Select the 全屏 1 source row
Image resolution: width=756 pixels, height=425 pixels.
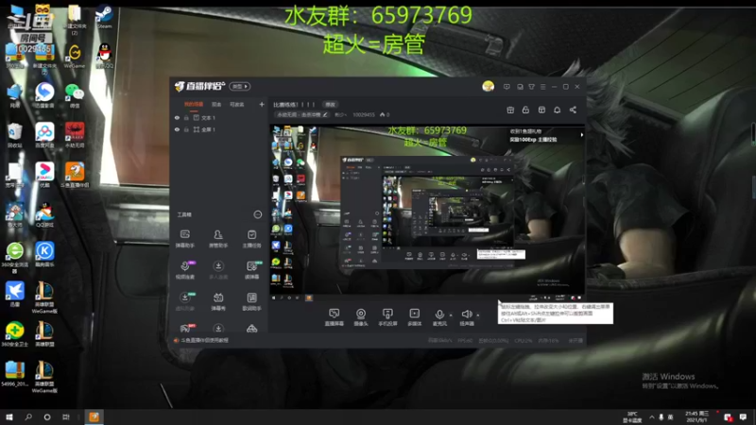pos(219,129)
